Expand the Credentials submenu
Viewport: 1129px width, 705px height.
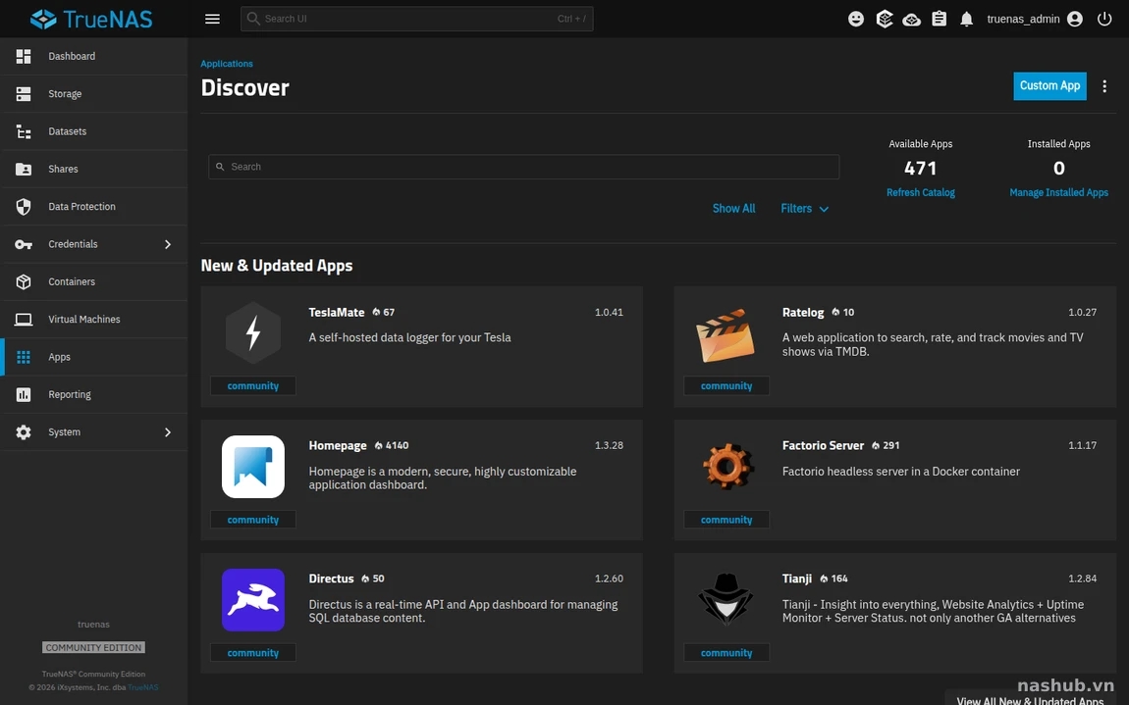(168, 244)
